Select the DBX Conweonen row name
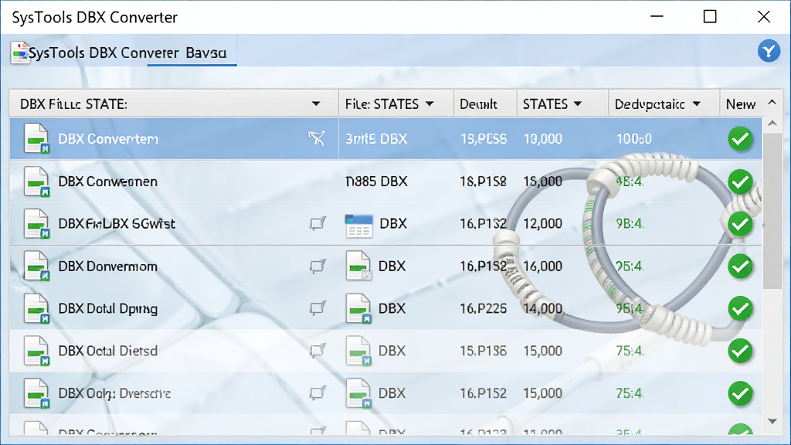 (x=108, y=182)
